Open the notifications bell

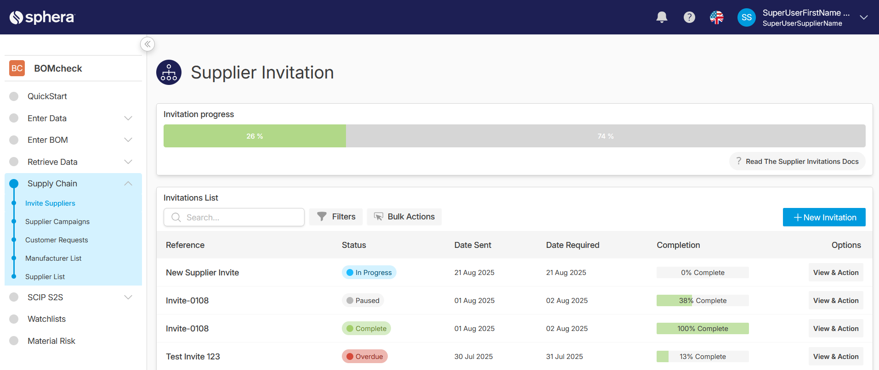click(x=662, y=17)
